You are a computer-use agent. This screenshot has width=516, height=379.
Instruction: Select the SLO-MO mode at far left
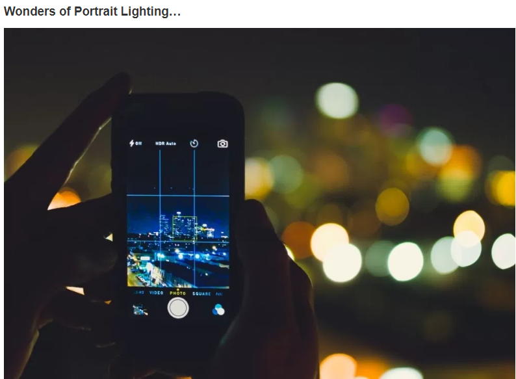(139, 293)
